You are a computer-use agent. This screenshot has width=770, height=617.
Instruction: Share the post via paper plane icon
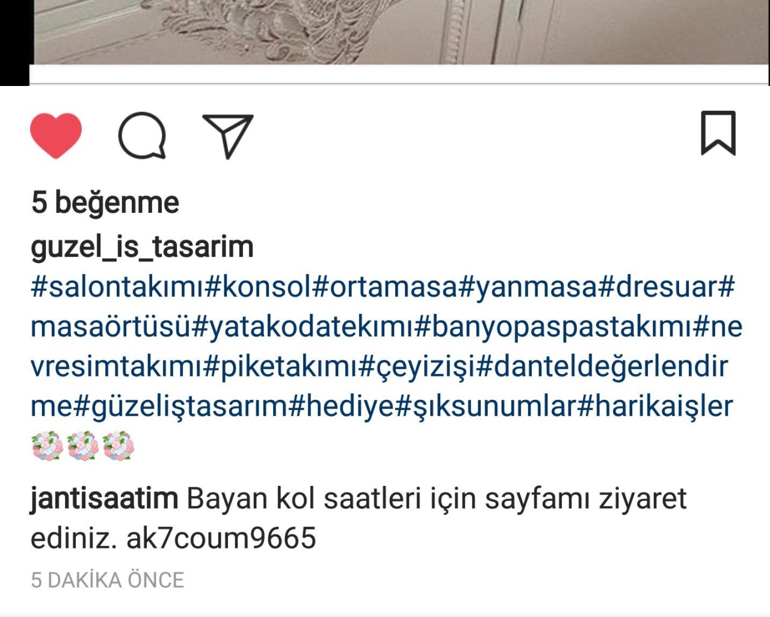pyautogui.click(x=228, y=136)
